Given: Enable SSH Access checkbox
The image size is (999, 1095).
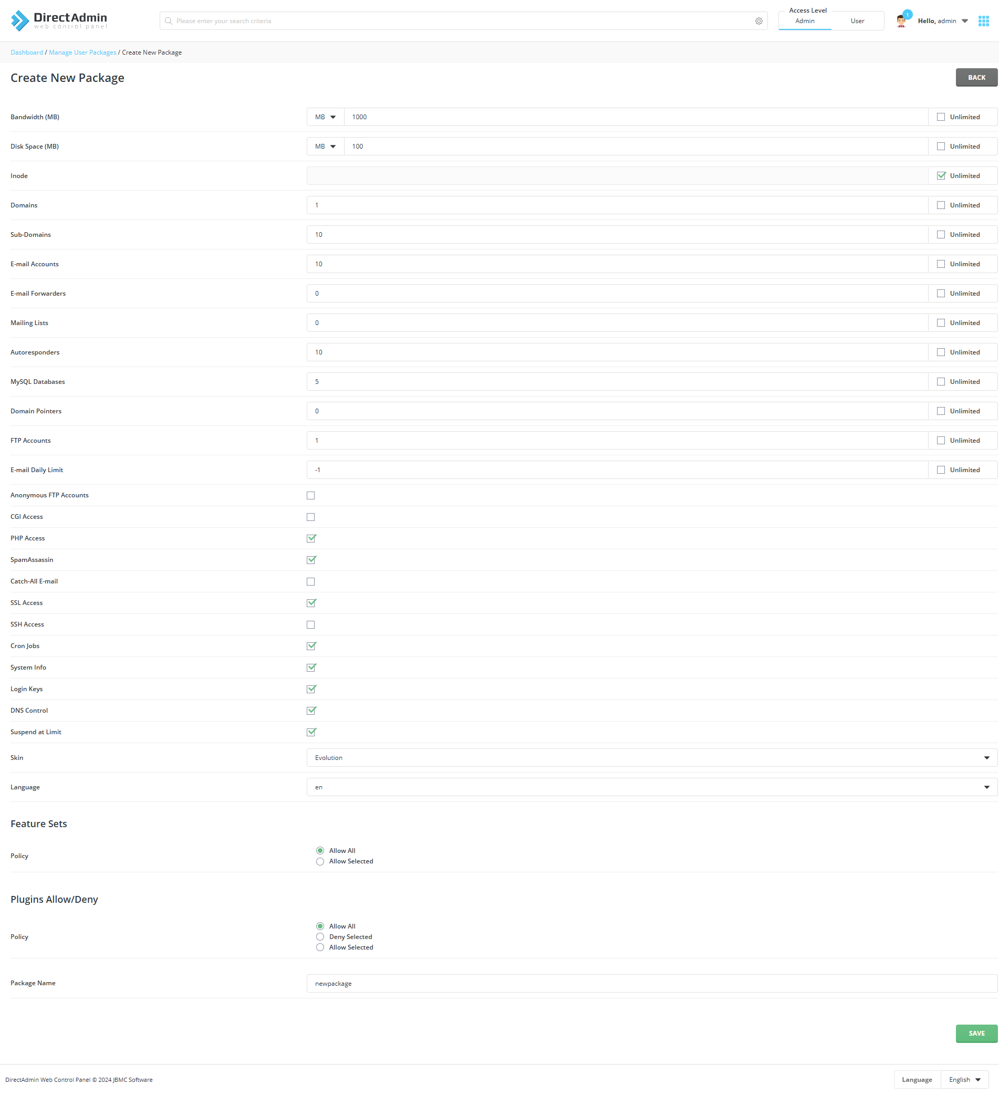Looking at the screenshot, I should [x=311, y=624].
